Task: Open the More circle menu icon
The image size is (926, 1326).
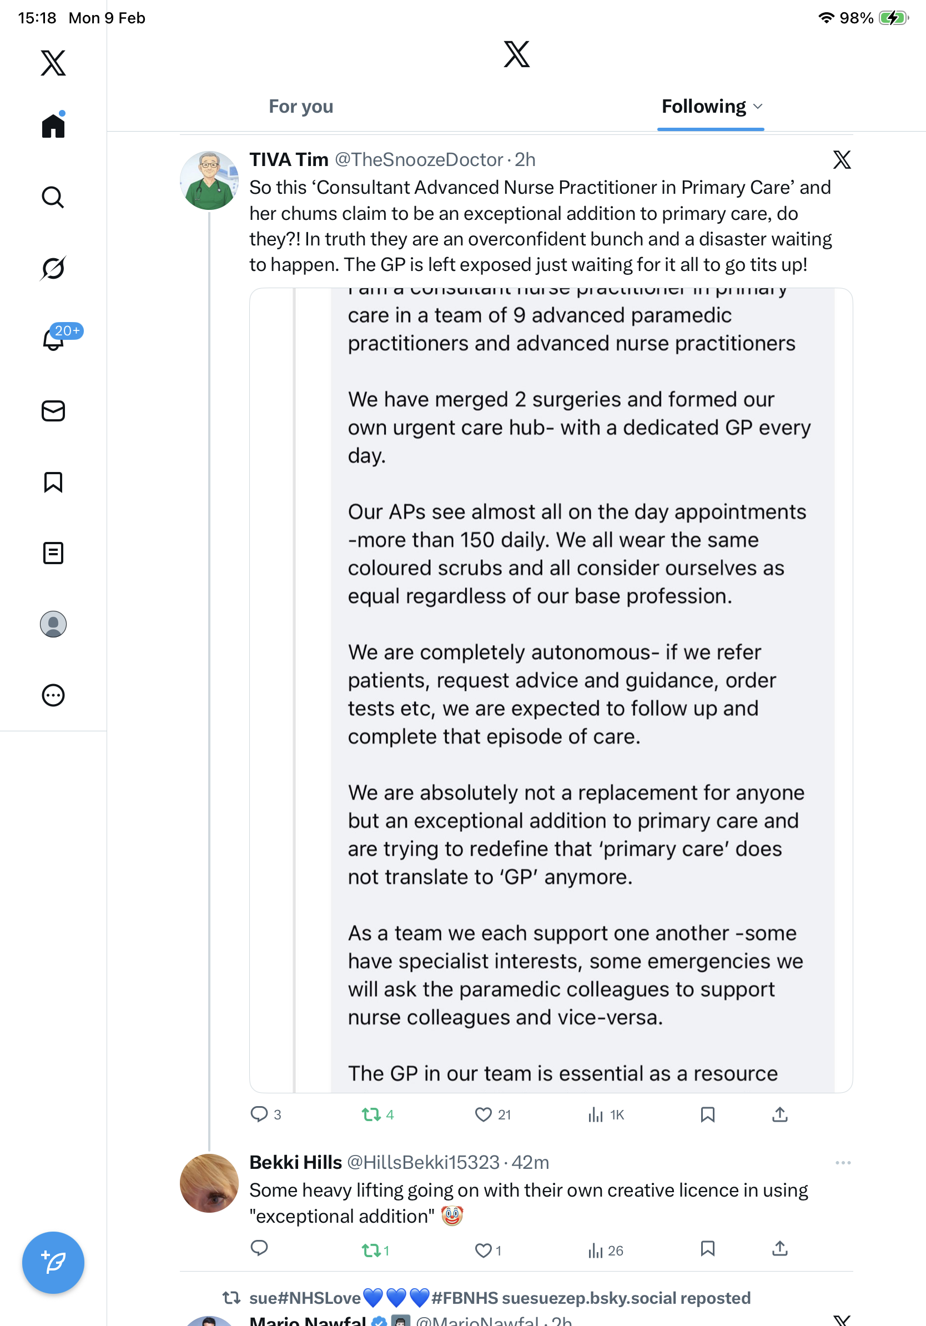Action: [53, 695]
